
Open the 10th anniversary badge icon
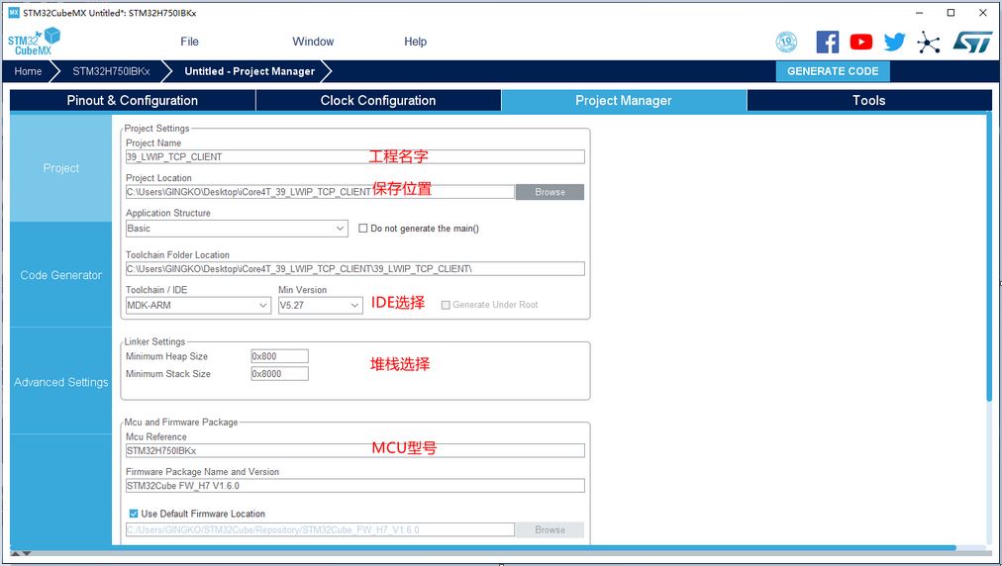[786, 42]
